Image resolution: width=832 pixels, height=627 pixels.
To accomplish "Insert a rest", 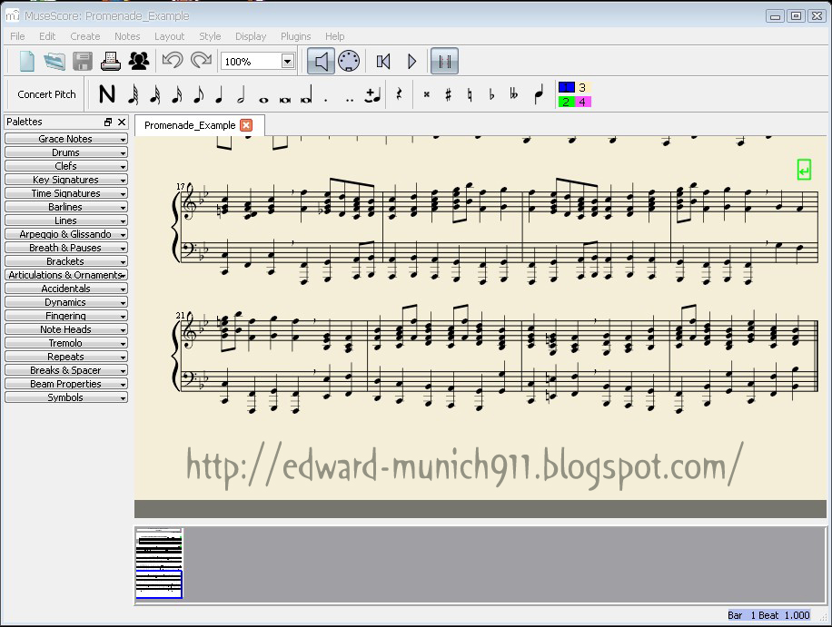I will point(399,94).
